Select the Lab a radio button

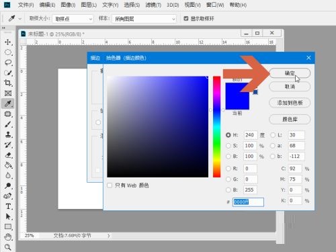[273, 146]
